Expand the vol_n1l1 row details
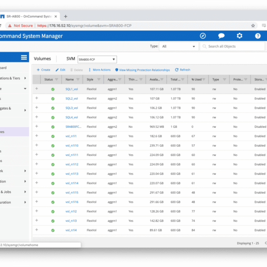Image resolution: width=267 pixels, height=267 pixels. 37,136
